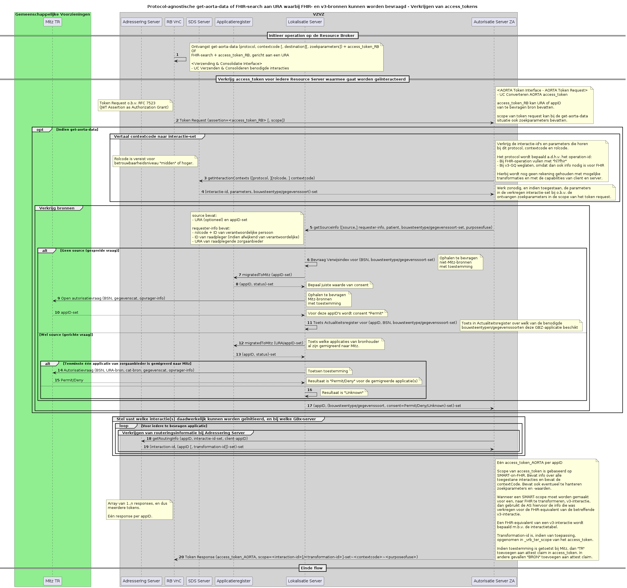Click the note Rolcode is vereist voor betrouwbaarheidsniveau
Image resolution: width=627 pixels, height=588 pixels.
coord(154,161)
